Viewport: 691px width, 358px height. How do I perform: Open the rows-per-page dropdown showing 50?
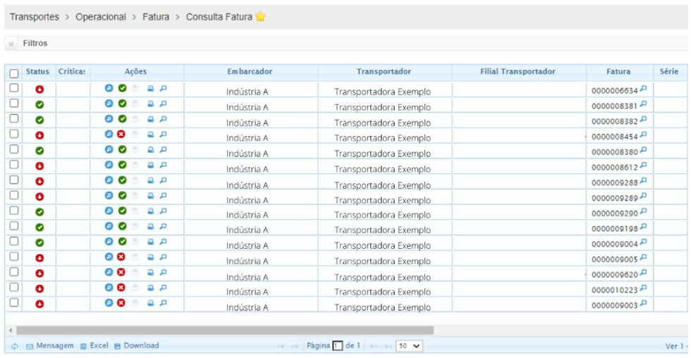tap(409, 346)
